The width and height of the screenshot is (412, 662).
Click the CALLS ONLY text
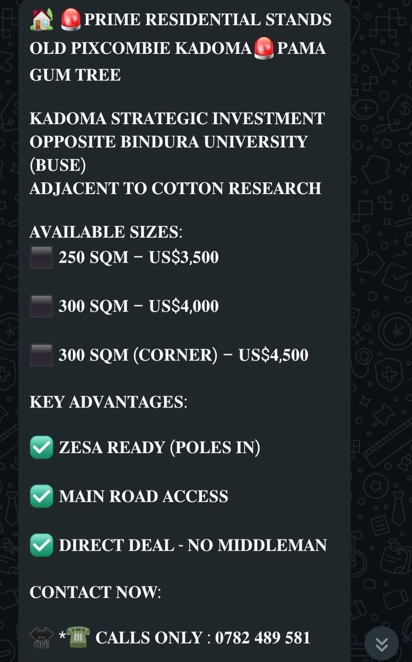click(149, 638)
